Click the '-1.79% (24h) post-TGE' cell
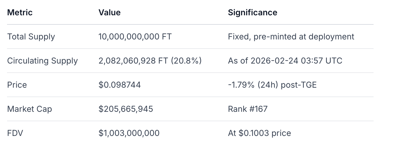The image size is (400, 153). 272,85
